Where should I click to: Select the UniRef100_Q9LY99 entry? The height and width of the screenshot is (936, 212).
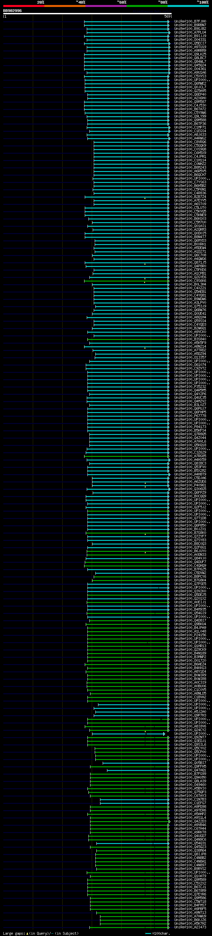coord(190,116)
